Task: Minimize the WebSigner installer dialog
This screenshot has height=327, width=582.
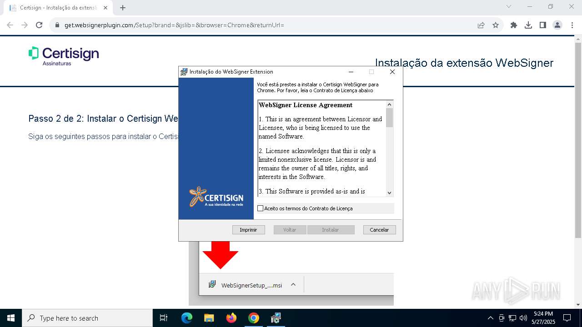Action: click(351, 72)
